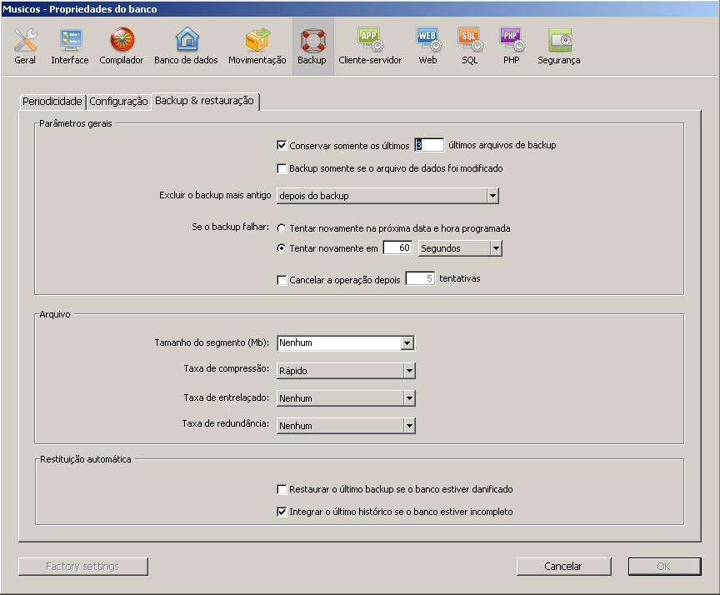Click the tentativas count field

click(420, 278)
